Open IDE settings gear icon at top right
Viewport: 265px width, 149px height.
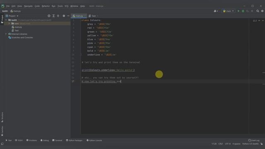(x=262, y=11)
